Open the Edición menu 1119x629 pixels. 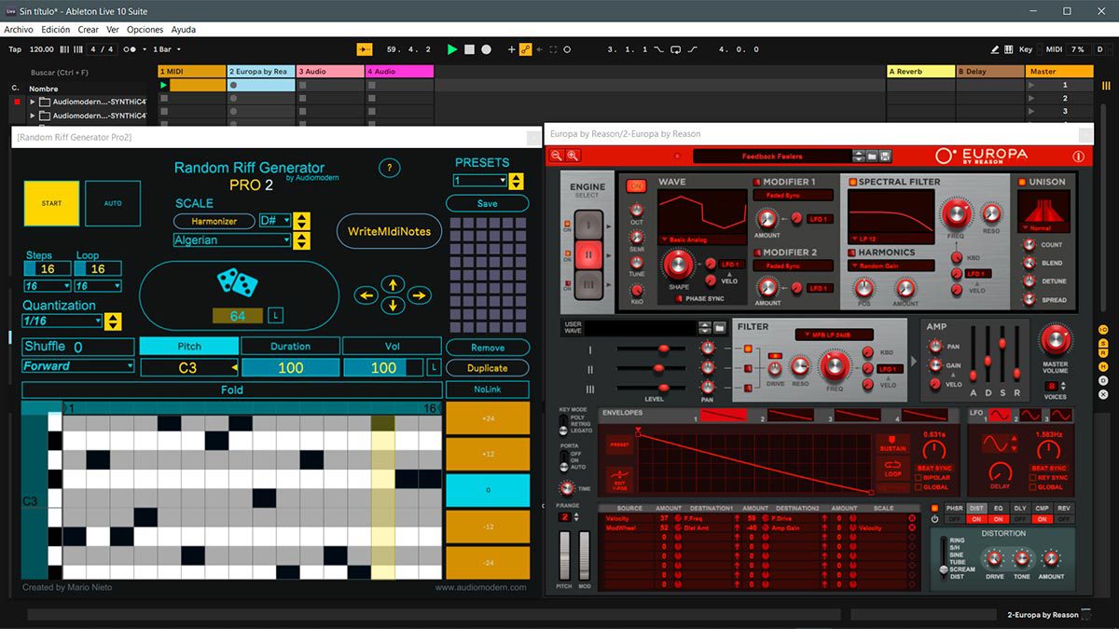(55, 30)
